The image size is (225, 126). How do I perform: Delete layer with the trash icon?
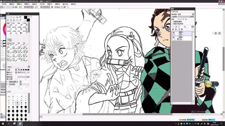tap(182, 29)
